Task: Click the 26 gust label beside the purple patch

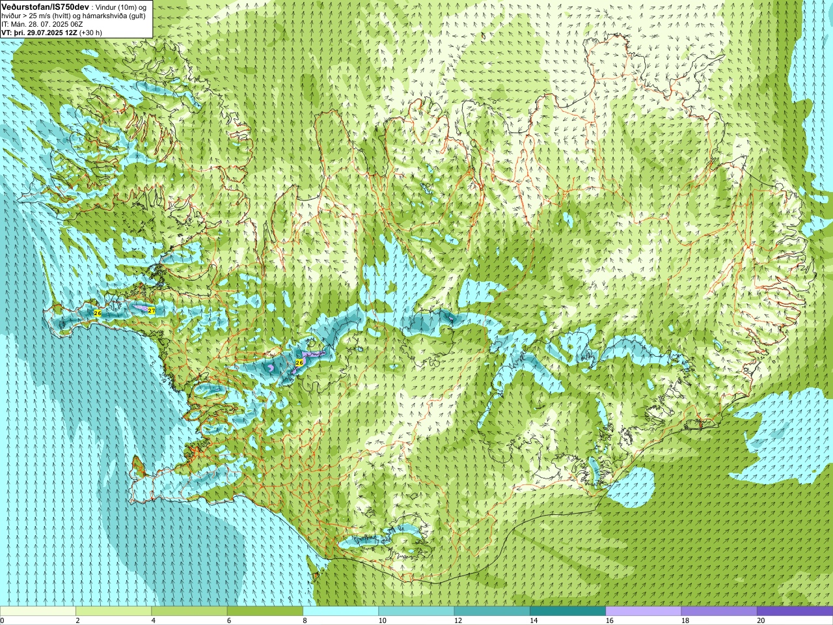Action: (299, 363)
